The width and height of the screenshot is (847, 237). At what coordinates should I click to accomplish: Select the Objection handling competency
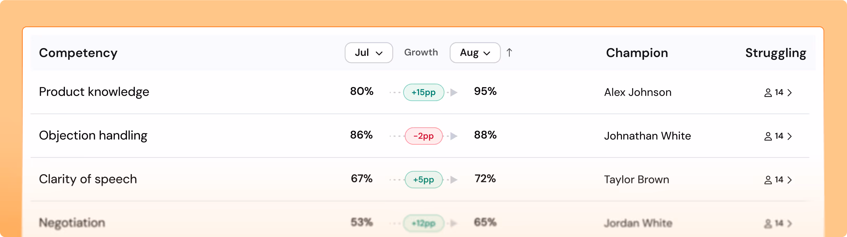click(x=93, y=136)
